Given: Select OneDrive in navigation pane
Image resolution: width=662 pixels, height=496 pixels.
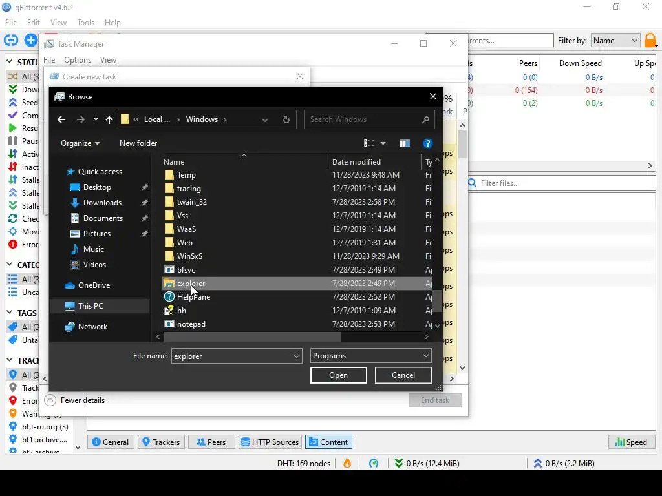Looking at the screenshot, I should pos(93,285).
